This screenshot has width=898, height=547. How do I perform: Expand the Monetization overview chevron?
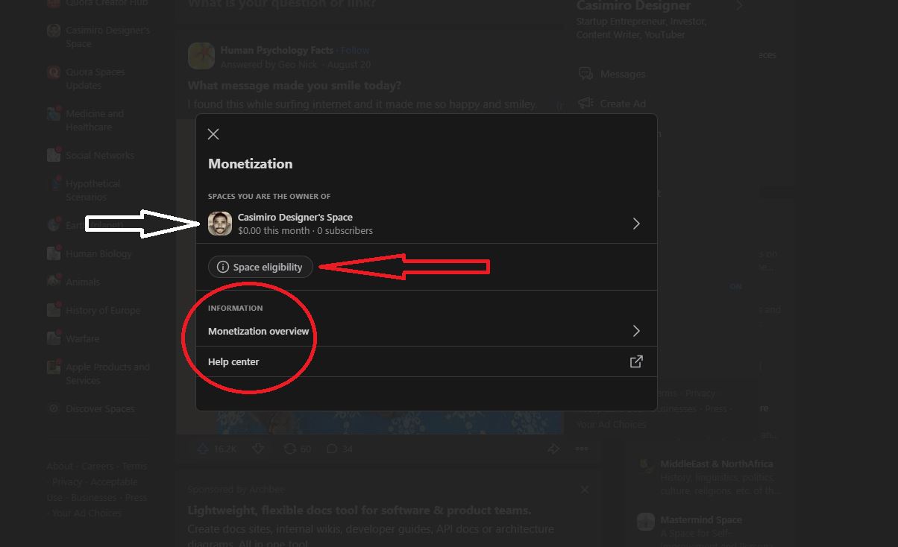point(636,331)
